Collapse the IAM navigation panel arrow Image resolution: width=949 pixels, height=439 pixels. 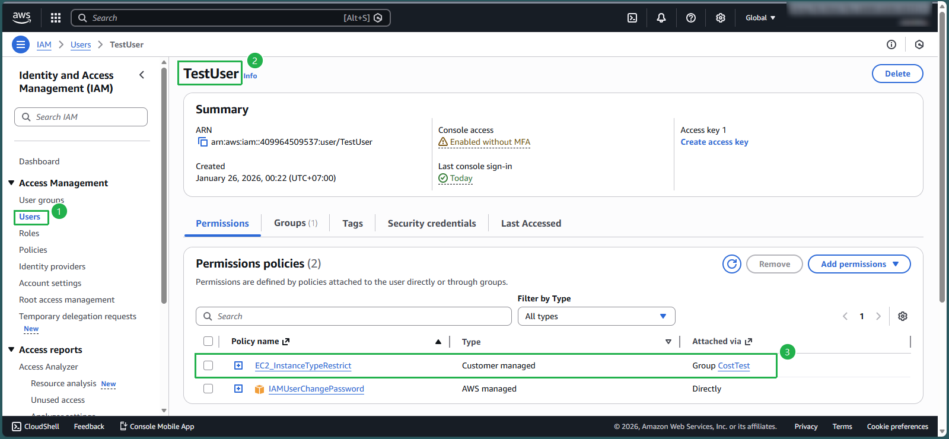click(x=142, y=75)
